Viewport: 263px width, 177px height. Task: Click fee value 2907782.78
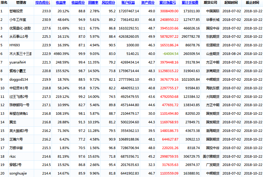190,37
